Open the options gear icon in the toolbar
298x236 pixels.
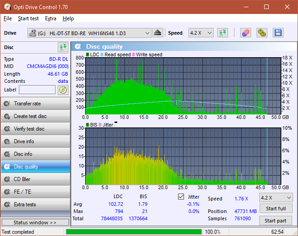click(x=262, y=33)
